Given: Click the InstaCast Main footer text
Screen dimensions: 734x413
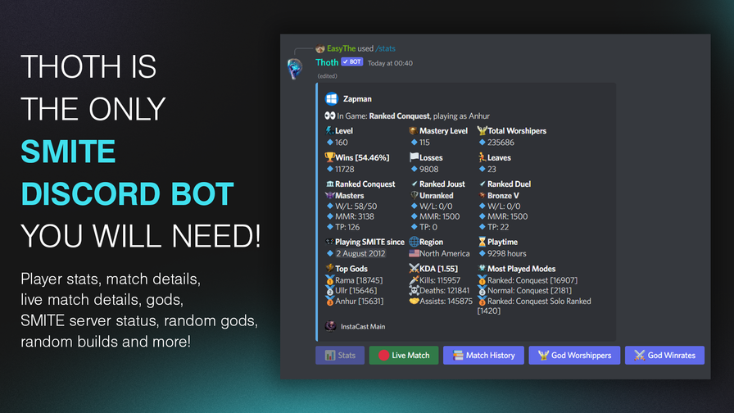Looking at the screenshot, I should 363,326.
